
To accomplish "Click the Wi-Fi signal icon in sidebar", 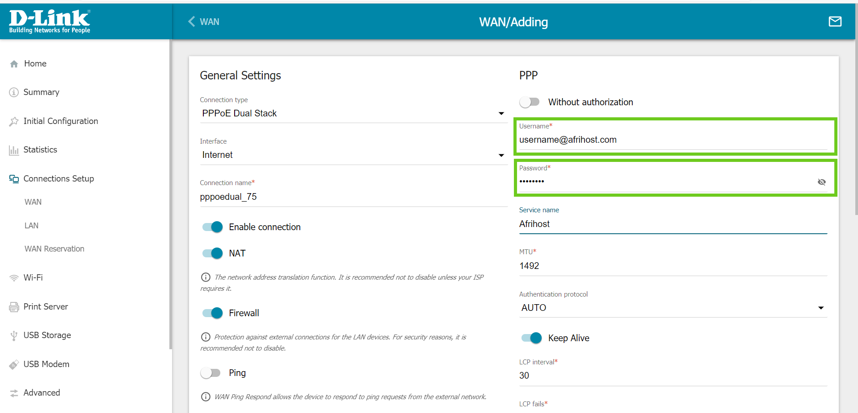I will pyautogui.click(x=14, y=278).
